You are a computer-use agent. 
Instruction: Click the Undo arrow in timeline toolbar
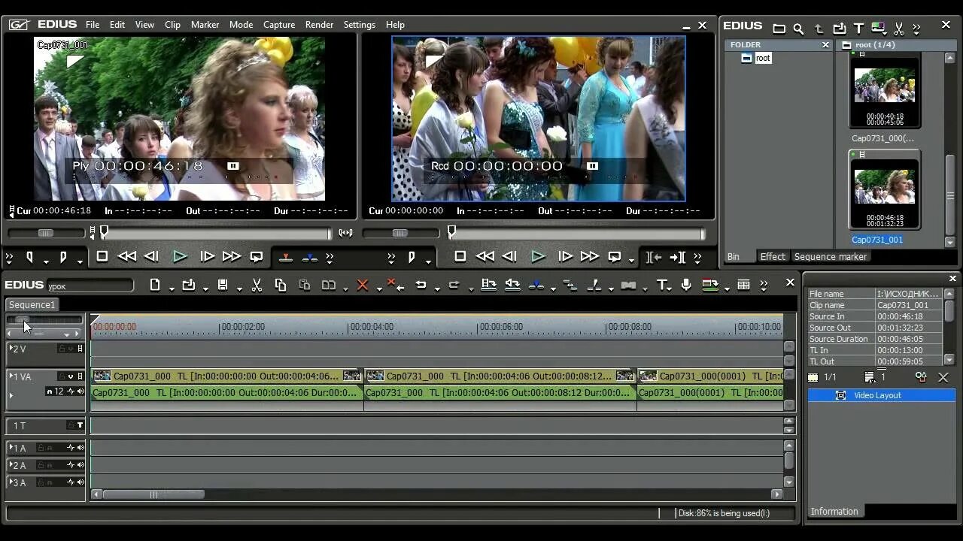(421, 286)
